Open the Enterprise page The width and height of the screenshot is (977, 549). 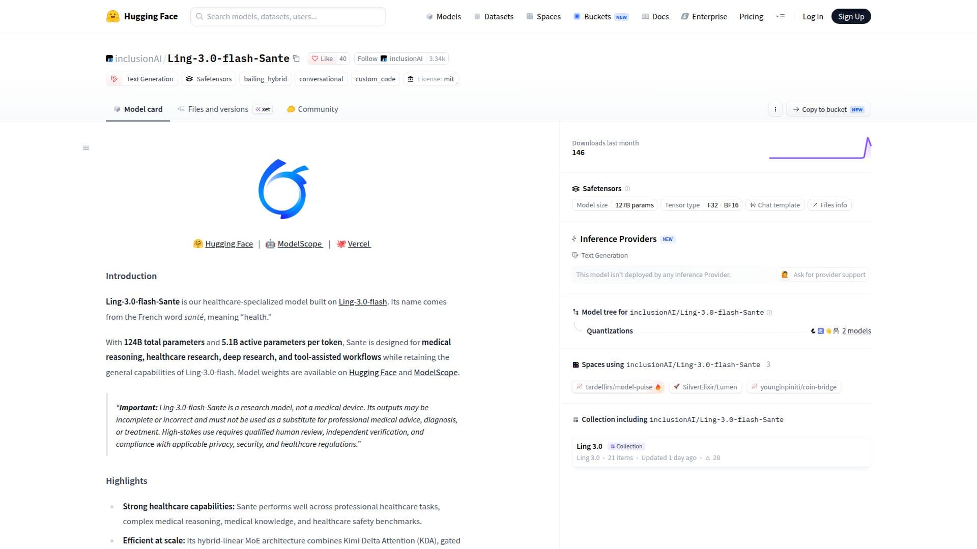[x=704, y=16]
